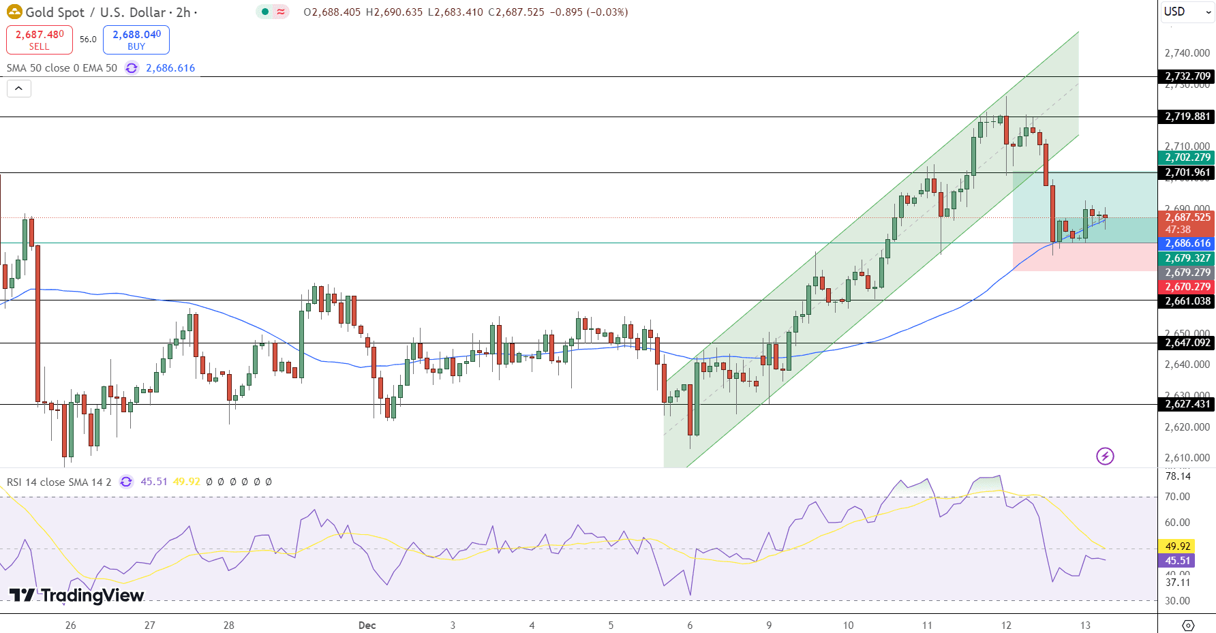Click the Gold Spot / U.S. Dollar title
This screenshot has width=1216, height=633.
pos(96,12)
